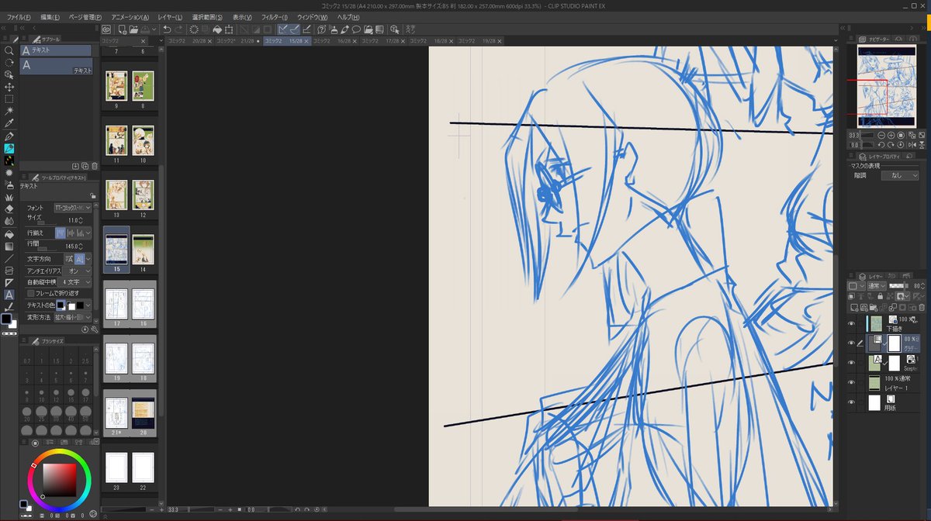Click the Open file folder icon
This screenshot has height=521, width=931.
click(134, 29)
